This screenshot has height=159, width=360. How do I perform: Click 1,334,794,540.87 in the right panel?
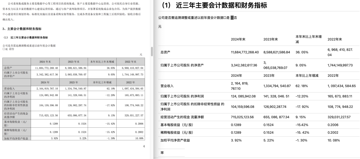pos(277,86)
